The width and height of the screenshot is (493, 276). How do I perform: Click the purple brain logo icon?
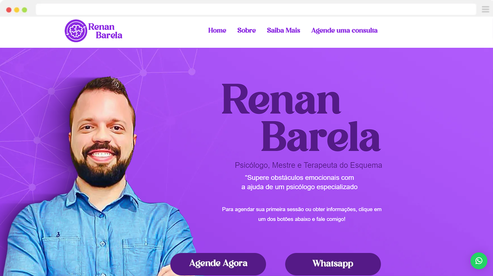point(76,31)
